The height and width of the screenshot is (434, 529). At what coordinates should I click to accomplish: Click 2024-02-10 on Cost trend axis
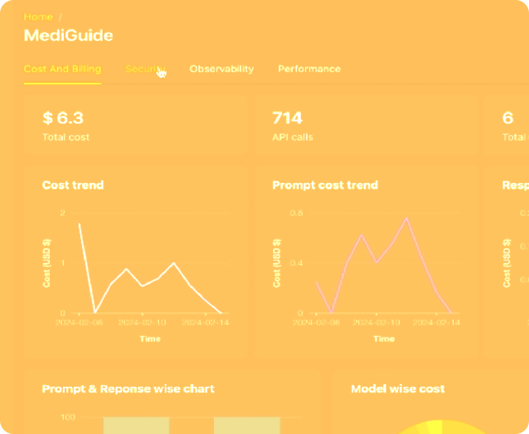click(142, 322)
